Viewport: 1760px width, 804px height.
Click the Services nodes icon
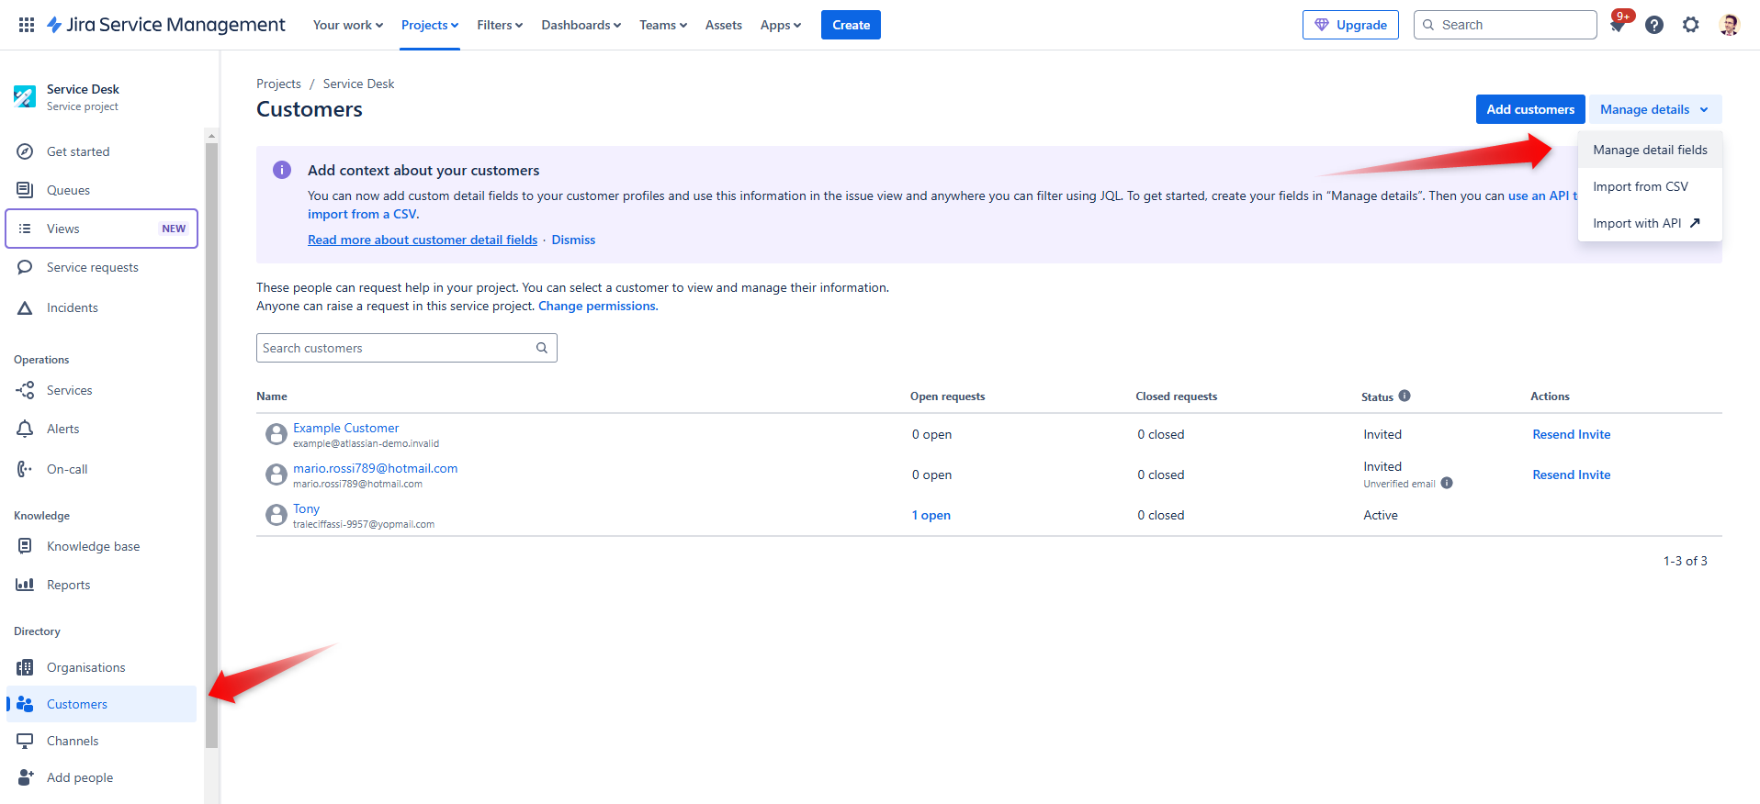26,390
